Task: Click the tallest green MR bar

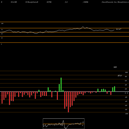Action: pyautogui.click(x=61, y=85)
